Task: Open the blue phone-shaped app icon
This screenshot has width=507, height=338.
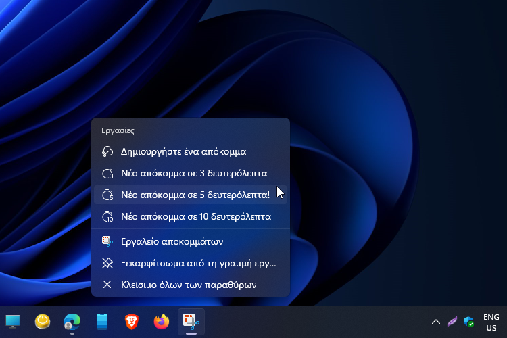Action: (102, 322)
